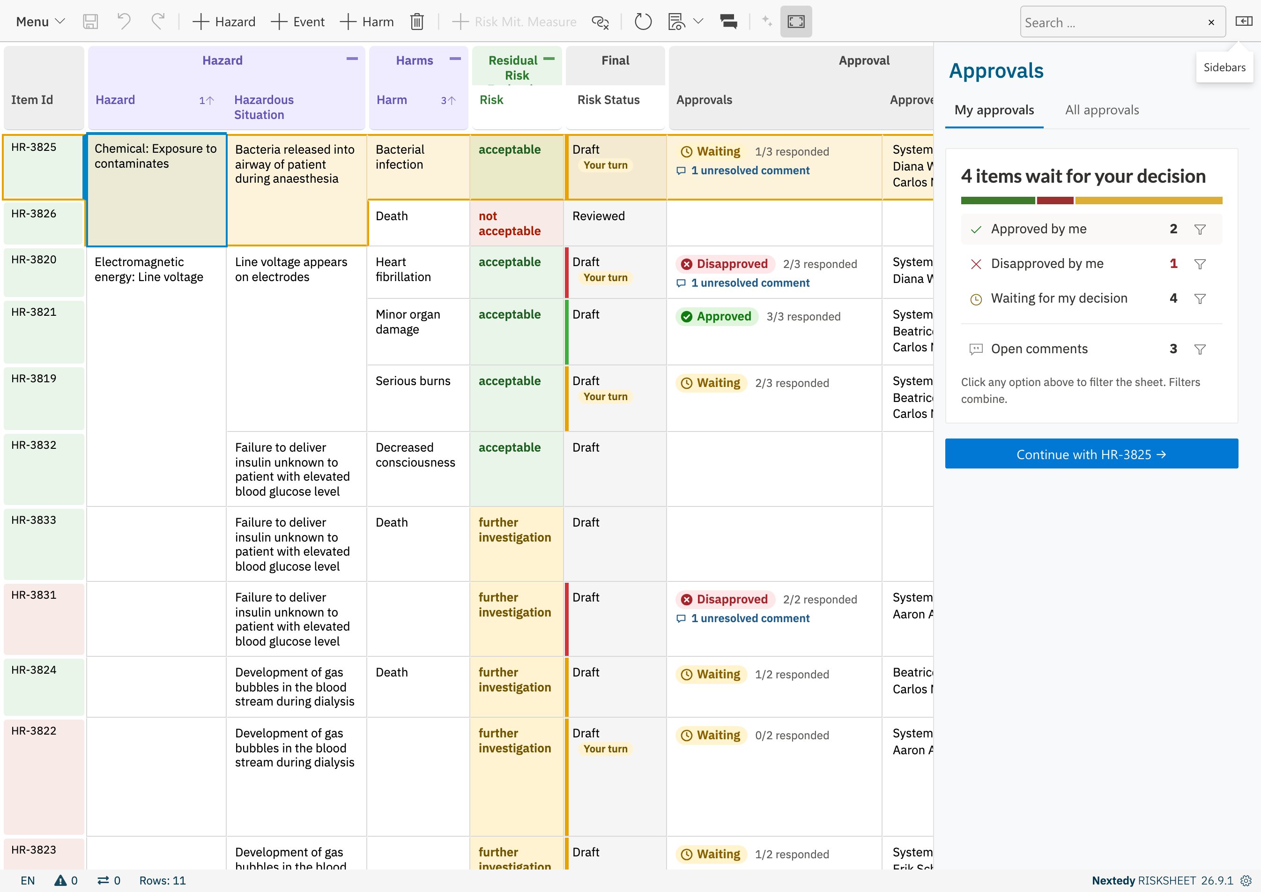Click the warnings triangle icon in status bar
The width and height of the screenshot is (1261, 892).
pos(60,880)
